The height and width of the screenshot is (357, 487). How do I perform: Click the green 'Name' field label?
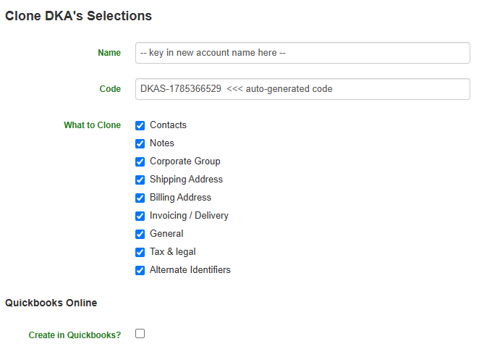109,53
